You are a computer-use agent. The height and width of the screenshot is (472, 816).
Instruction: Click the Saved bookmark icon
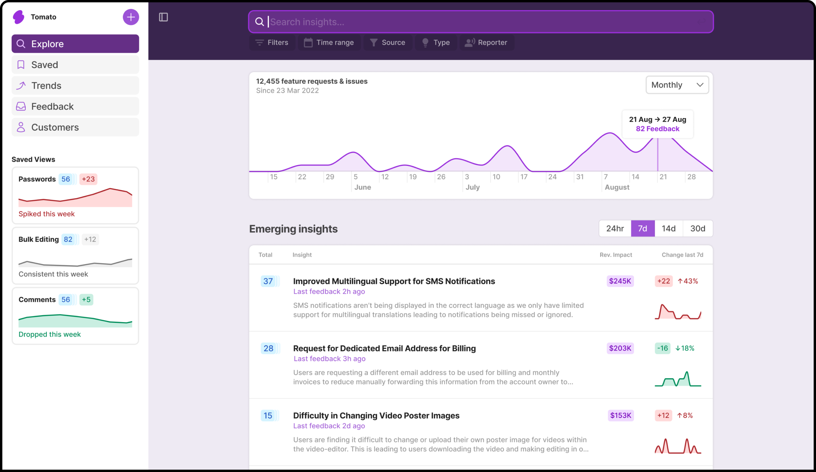pos(21,65)
